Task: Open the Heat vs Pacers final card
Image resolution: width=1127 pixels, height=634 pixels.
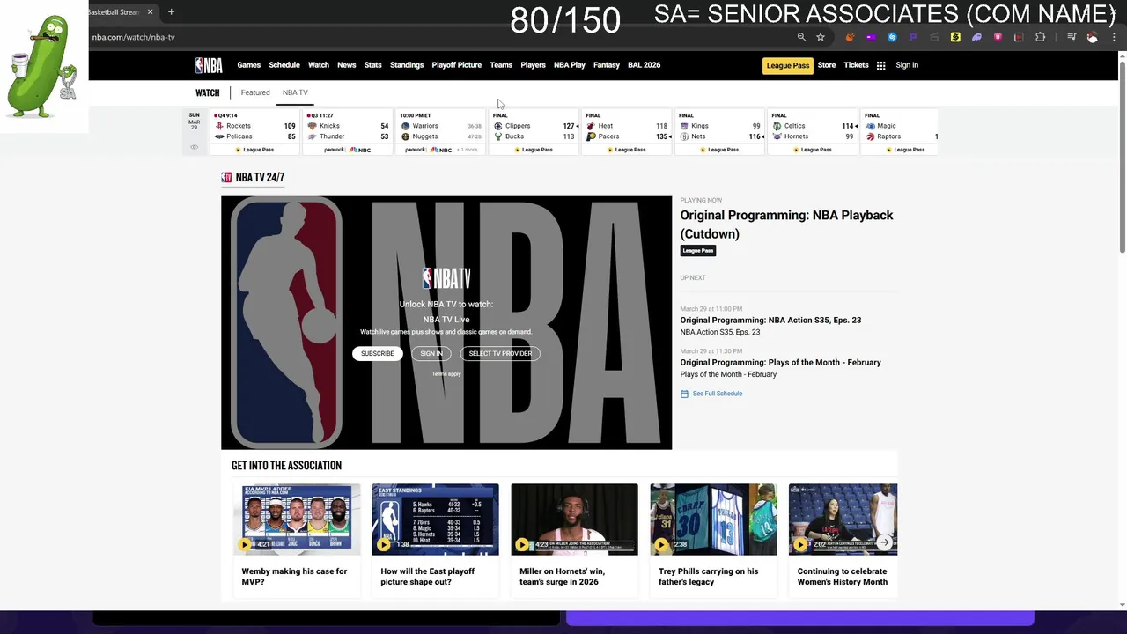Action: (627, 132)
